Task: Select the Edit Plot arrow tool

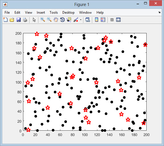Action: point(34,20)
